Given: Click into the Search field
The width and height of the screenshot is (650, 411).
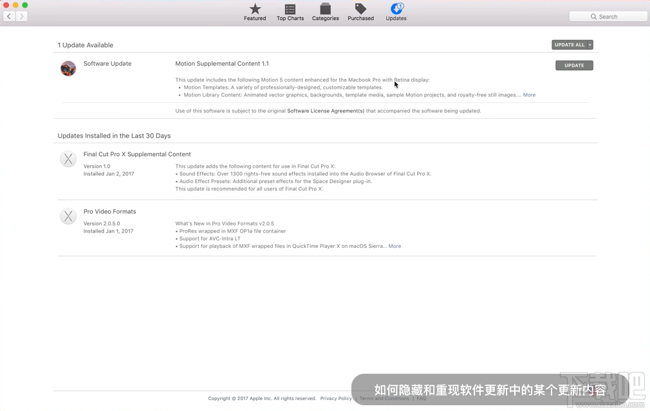Looking at the screenshot, I should [608, 17].
